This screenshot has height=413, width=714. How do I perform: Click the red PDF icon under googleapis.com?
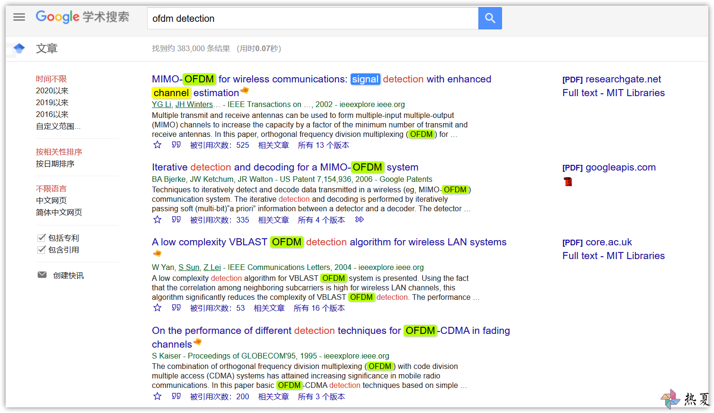click(x=568, y=181)
